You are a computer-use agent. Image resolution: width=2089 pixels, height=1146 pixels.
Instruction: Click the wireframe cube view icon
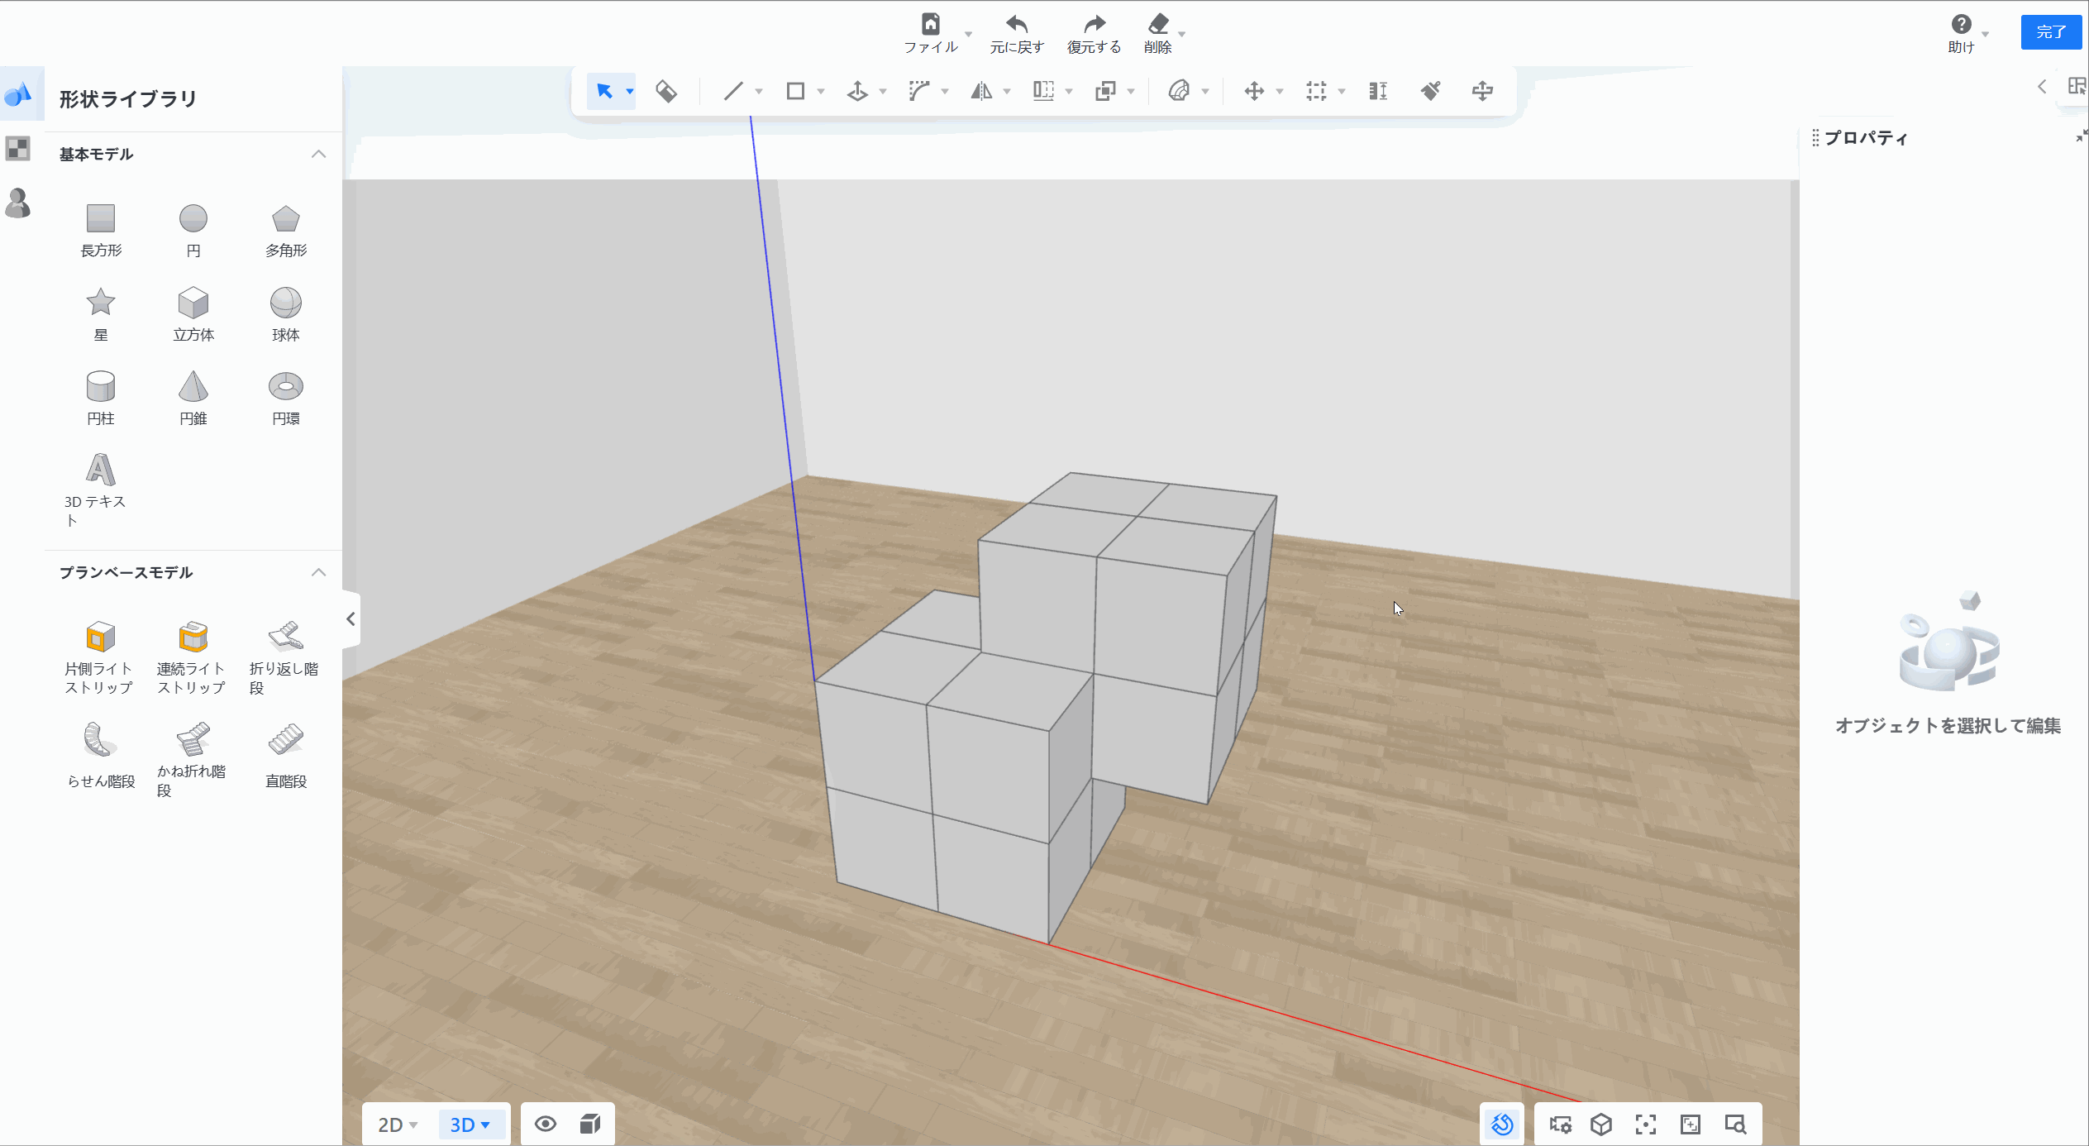click(x=1601, y=1125)
